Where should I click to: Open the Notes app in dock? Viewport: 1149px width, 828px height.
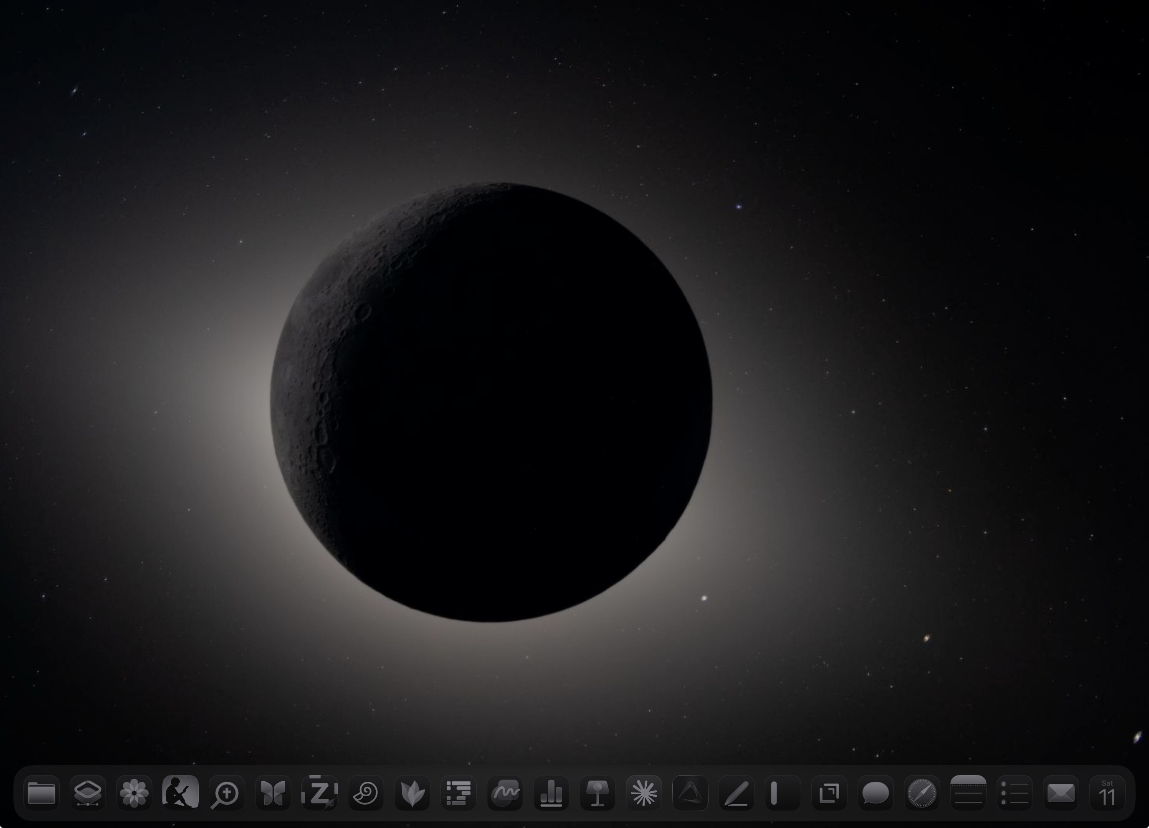968,793
